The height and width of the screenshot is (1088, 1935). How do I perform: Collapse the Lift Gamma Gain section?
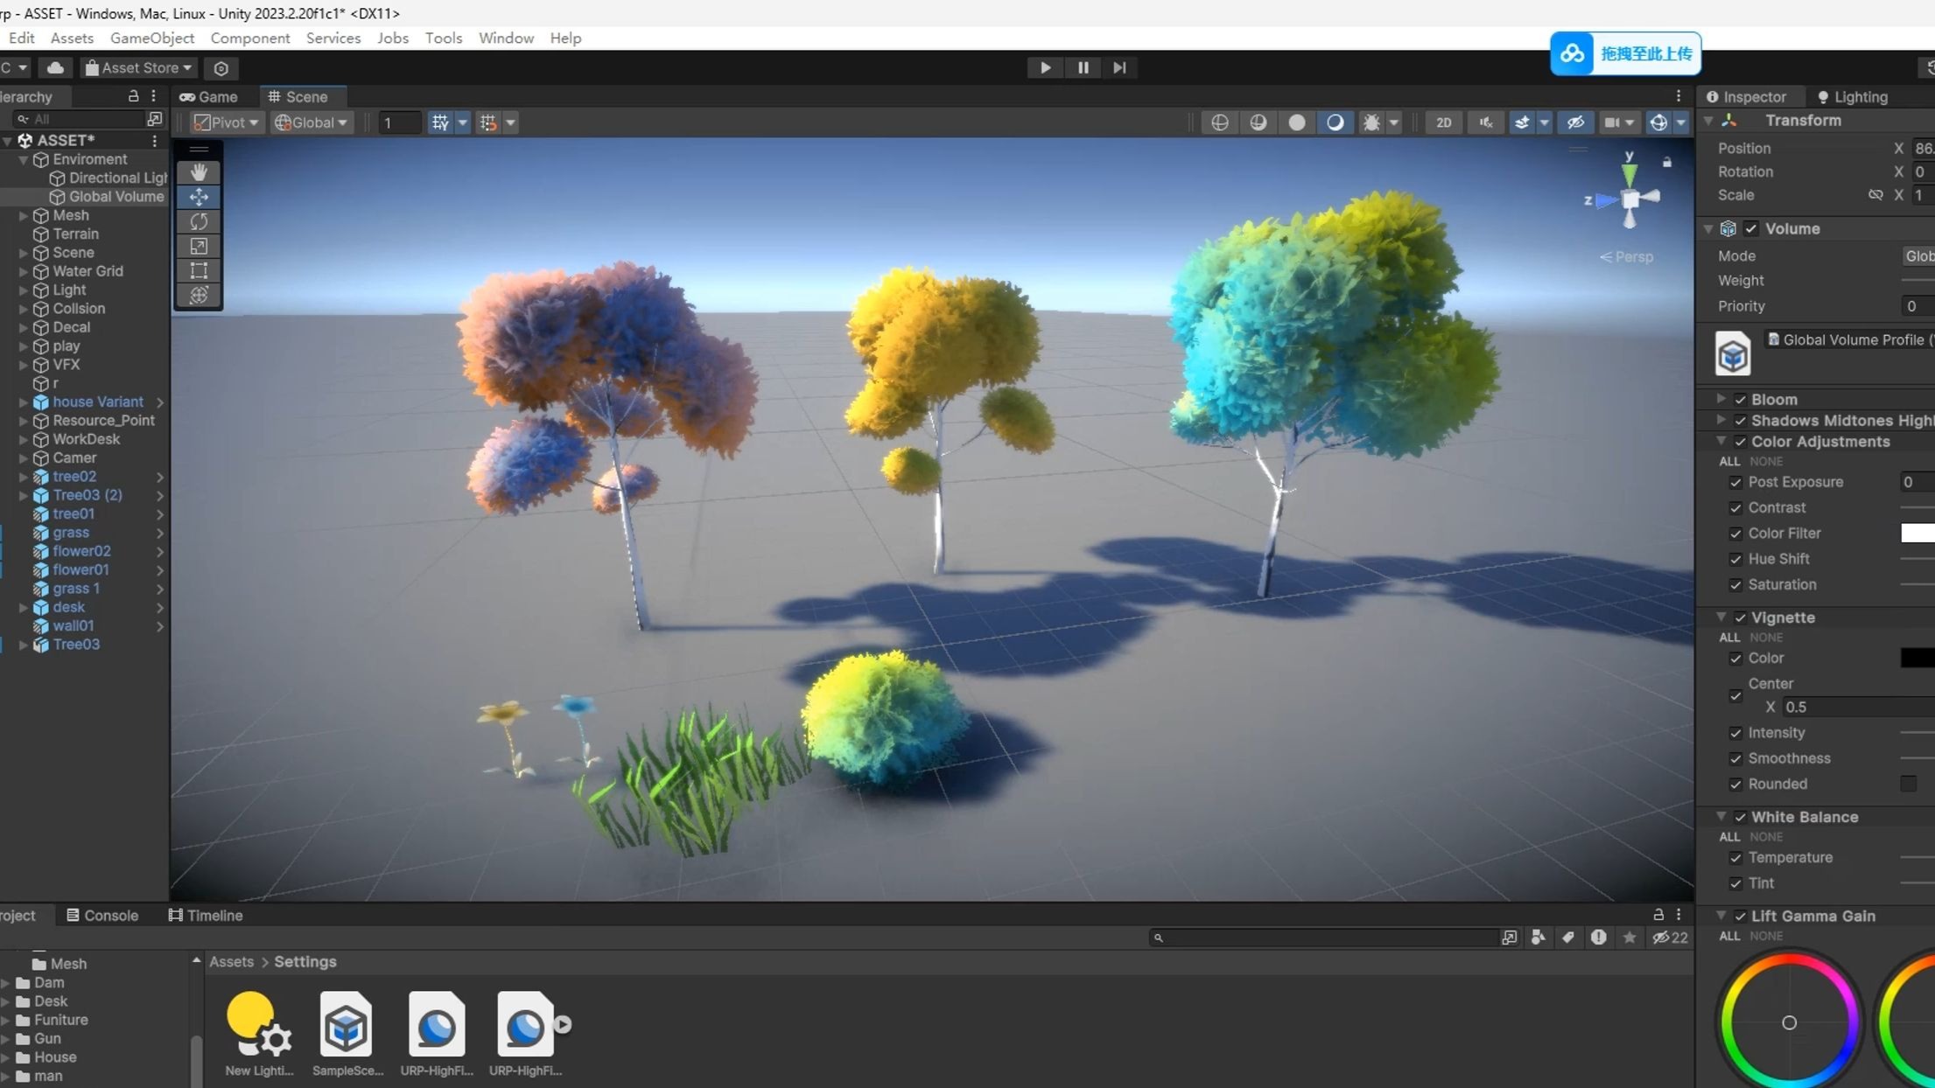point(1721,915)
